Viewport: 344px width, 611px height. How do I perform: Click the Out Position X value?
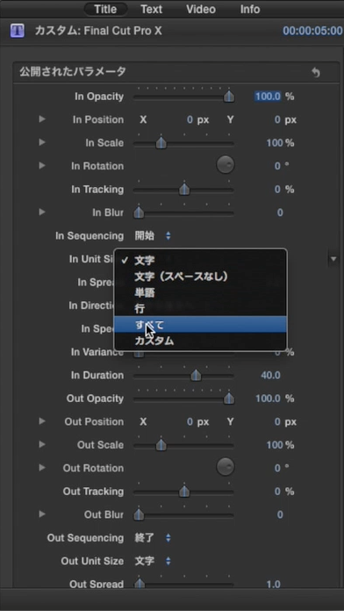click(190, 421)
